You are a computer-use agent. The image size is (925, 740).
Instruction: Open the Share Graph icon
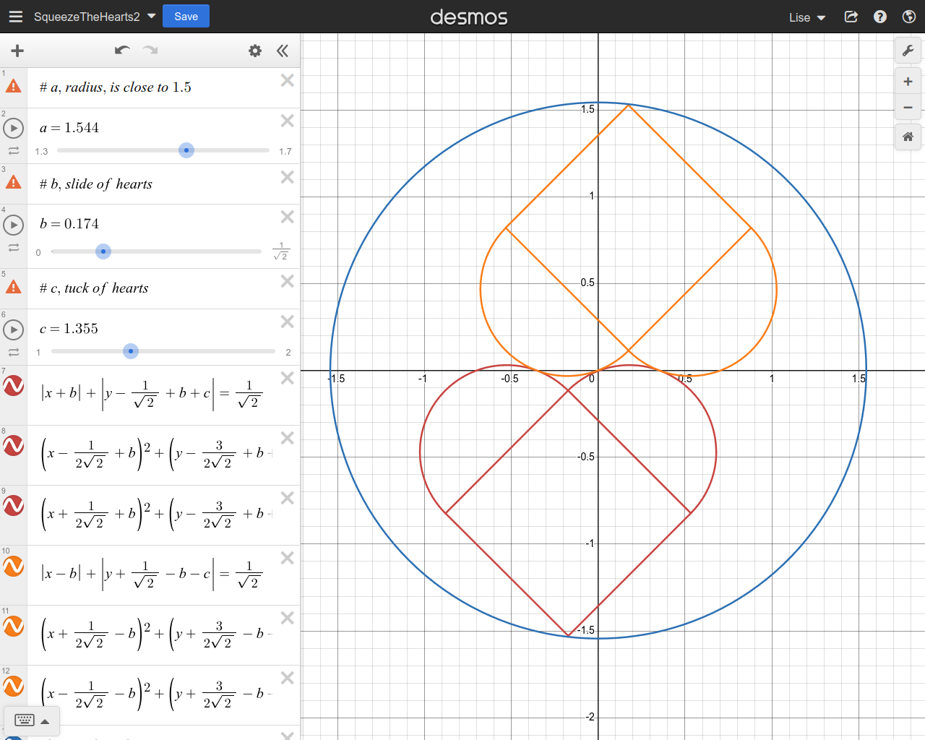pos(851,17)
